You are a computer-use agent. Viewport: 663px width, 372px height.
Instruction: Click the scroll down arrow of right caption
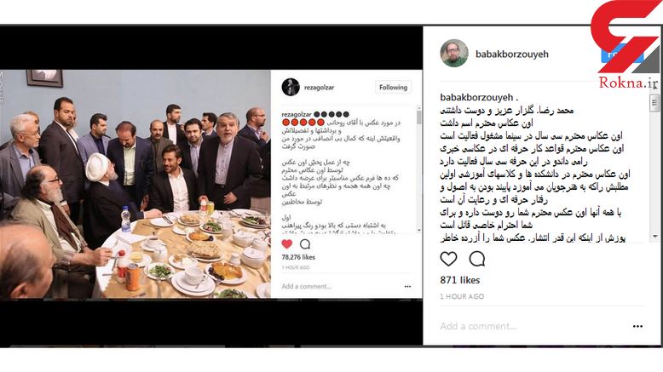[654, 237]
